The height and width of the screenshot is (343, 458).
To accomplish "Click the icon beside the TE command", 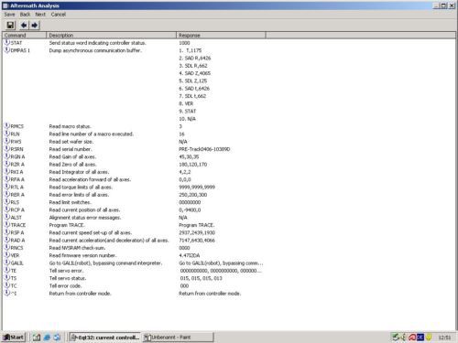I will tap(6, 270).
